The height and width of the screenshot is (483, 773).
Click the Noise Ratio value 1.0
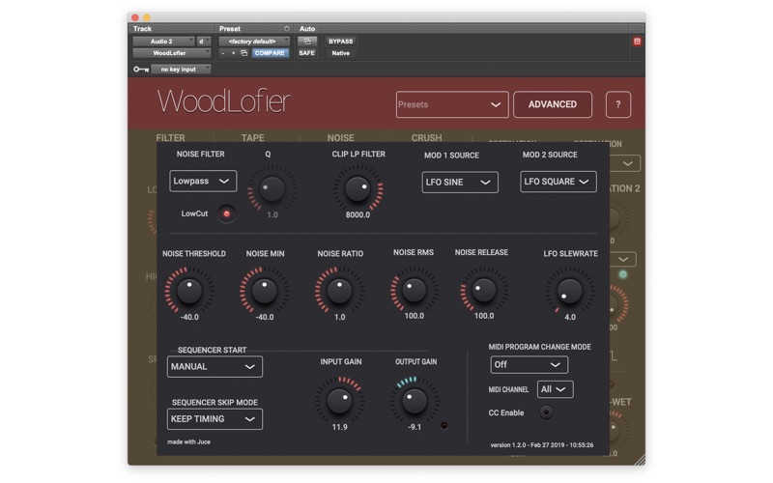pos(340,318)
